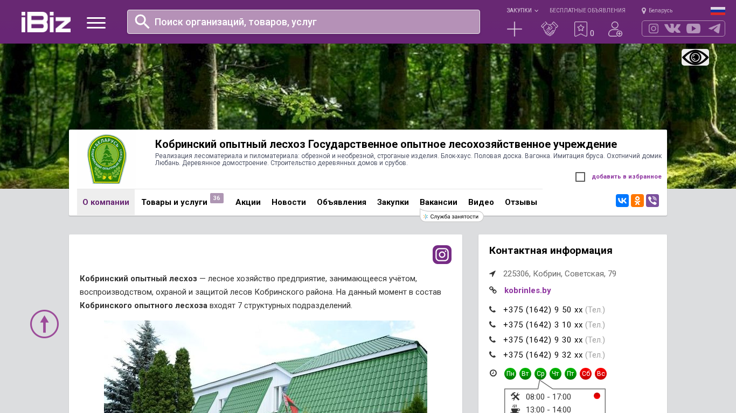Screen dimensions: 736x413
Task: Switch to the 'Товары и услуги' tab
Action: pos(174,202)
